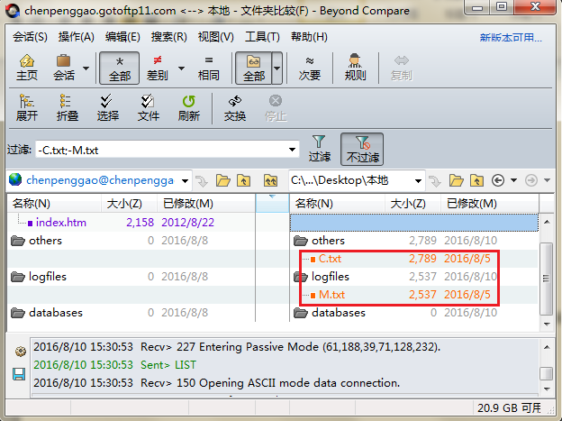Click the right pane back arrow
Viewport: 562px width, 421px height.
tap(498, 180)
